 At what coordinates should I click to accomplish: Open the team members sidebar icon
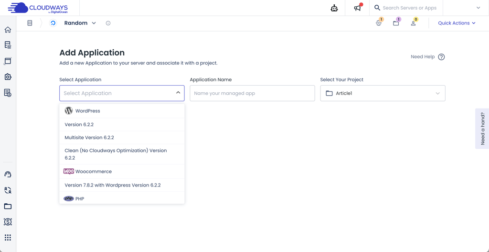click(8, 190)
